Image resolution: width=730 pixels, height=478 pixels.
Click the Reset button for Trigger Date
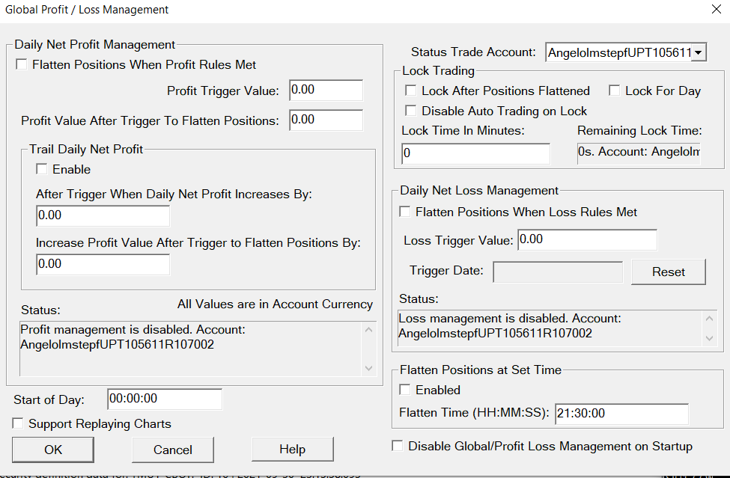668,272
